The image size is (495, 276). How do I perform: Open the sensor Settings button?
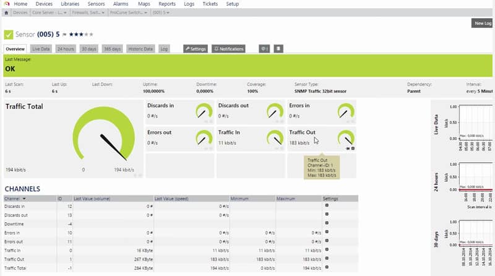pos(196,48)
